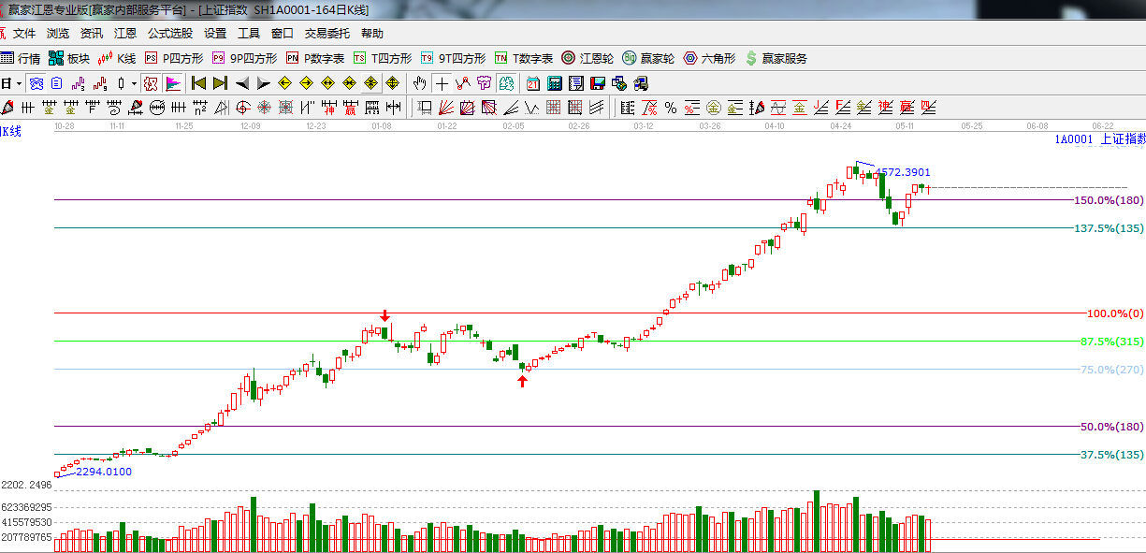Screen dimensions: 1146x553
Task: Open the calendar icon in toolbar
Action: (x=533, y=83)
